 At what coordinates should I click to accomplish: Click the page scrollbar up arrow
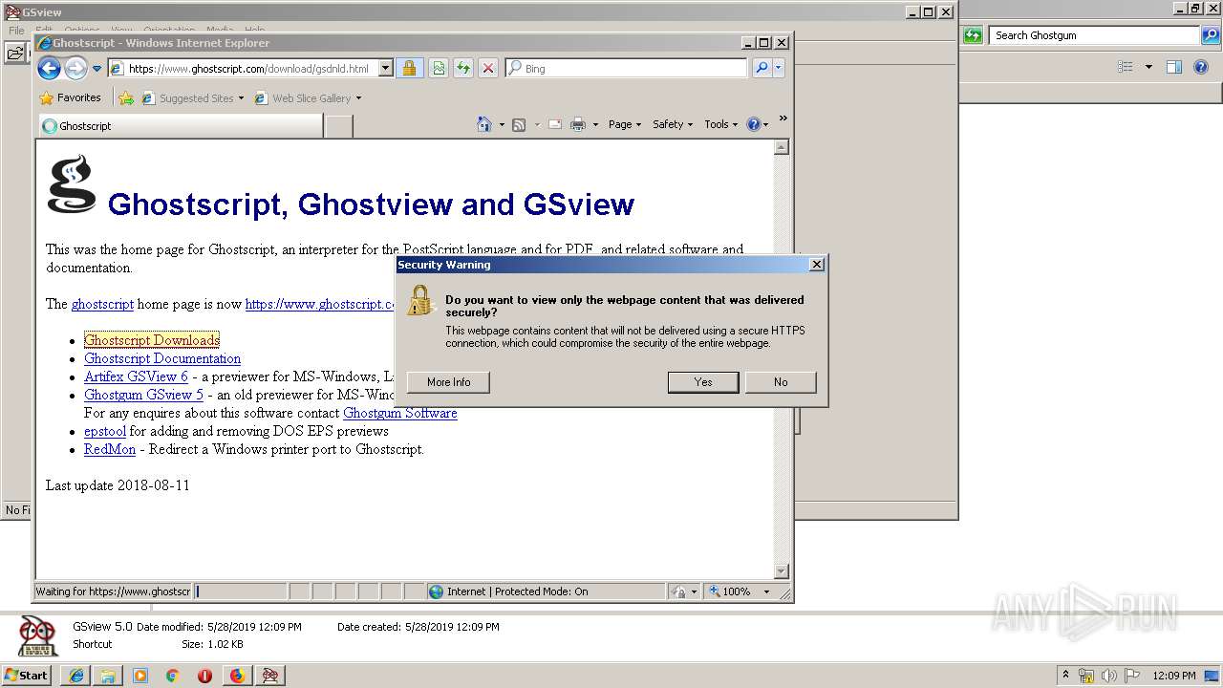(782, 147)
